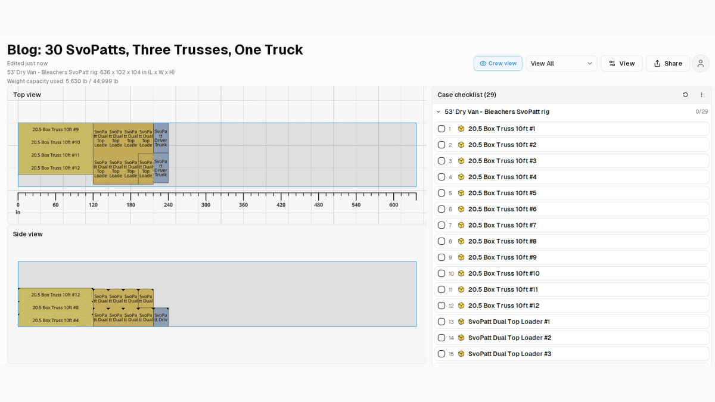Collapse the 53' Dry Van checklist group
This screenshot has width=715, height=402.
(439, 112)
